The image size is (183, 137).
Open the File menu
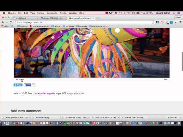coord(20,13)
